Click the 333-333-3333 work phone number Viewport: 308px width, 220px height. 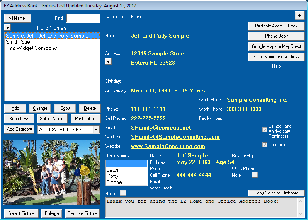point(244,109)
